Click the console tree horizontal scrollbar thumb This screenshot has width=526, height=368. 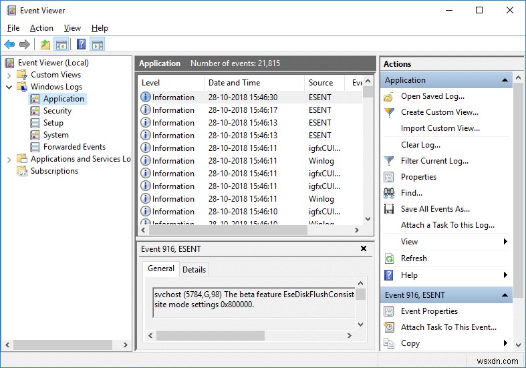63,345
